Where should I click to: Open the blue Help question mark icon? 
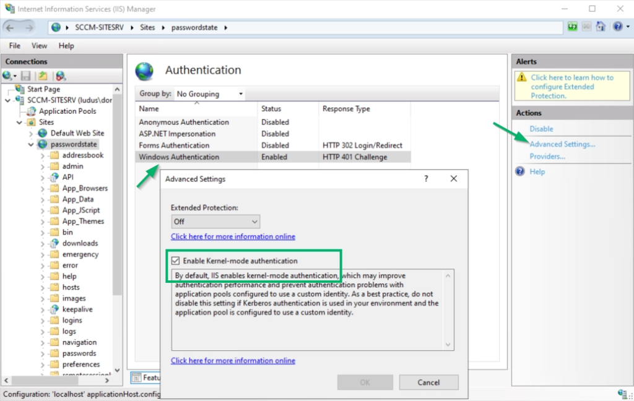click(617, 27)
